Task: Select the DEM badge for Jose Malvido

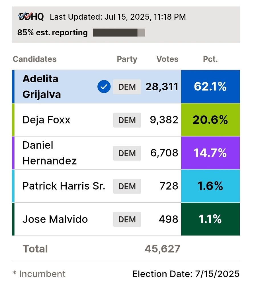Action: tap(127, 219)
